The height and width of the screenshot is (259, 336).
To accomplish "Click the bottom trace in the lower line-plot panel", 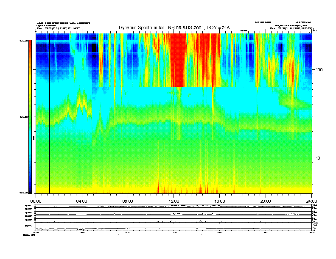I will (x=174, y=228).
